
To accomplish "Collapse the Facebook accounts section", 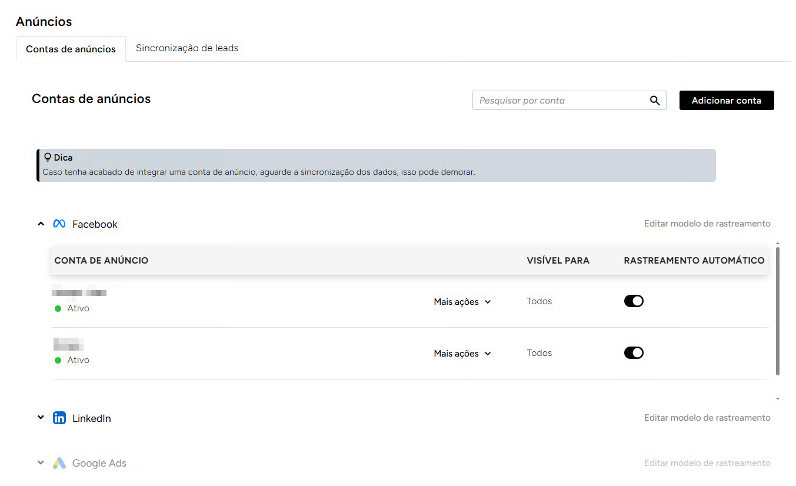I will [41, 224].
